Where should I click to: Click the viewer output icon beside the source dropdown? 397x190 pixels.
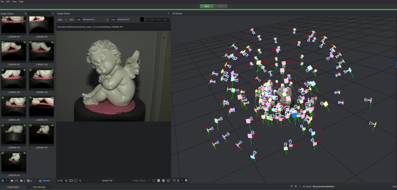(x=154, y=181)
